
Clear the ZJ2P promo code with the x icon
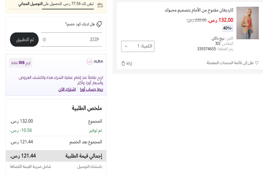pyautogui.click(x=44, y=40)
